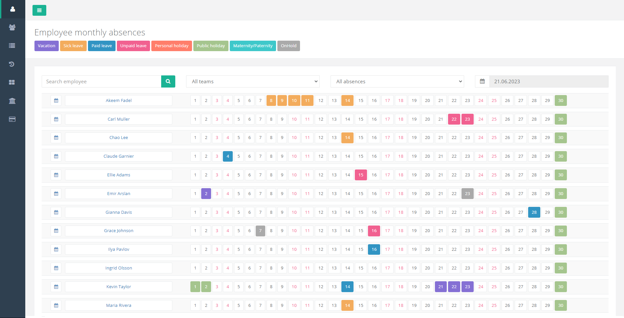Select the list view icon in the sidebar

pyautogui.click(x=12, y=46)
